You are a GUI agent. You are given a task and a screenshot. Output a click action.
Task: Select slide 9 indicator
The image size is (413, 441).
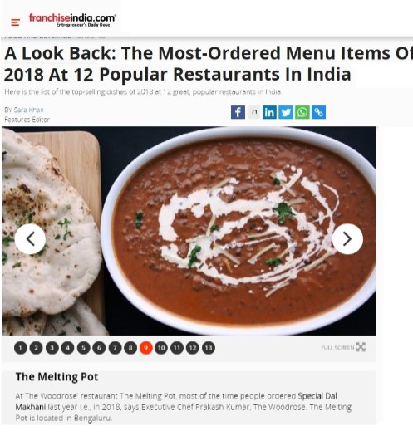(x=146, y=348)
